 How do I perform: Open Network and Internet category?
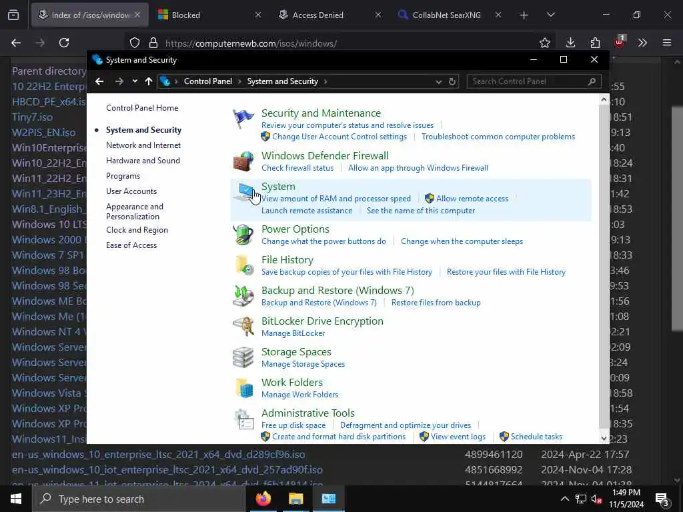(143, 145)
